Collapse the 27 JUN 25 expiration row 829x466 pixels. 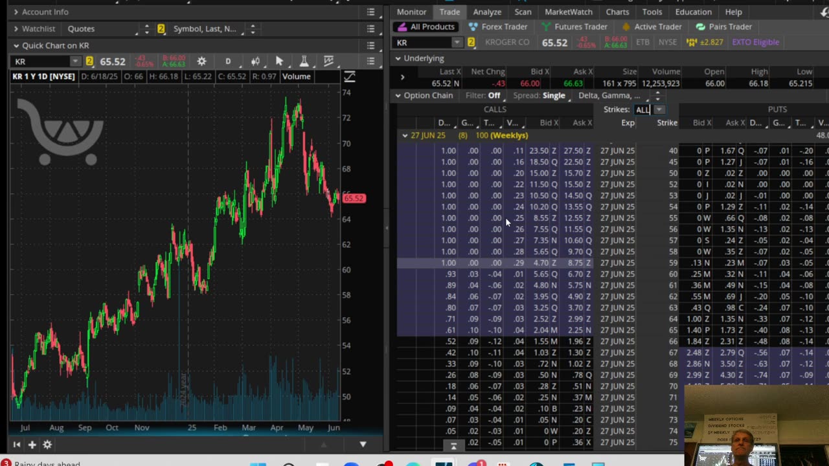[405, 135]
